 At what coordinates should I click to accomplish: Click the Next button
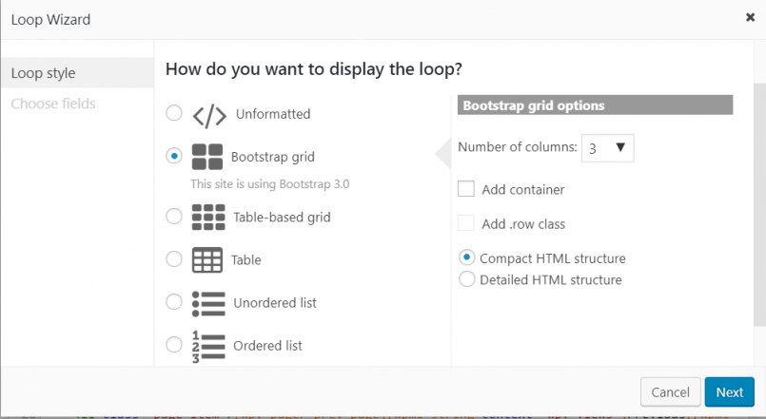pos(729,391)
